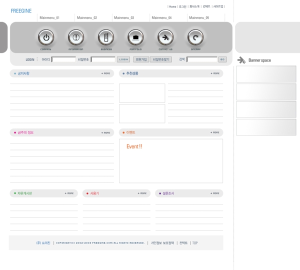
Task: Click the 회원가입 button
Action: [141, 59]
